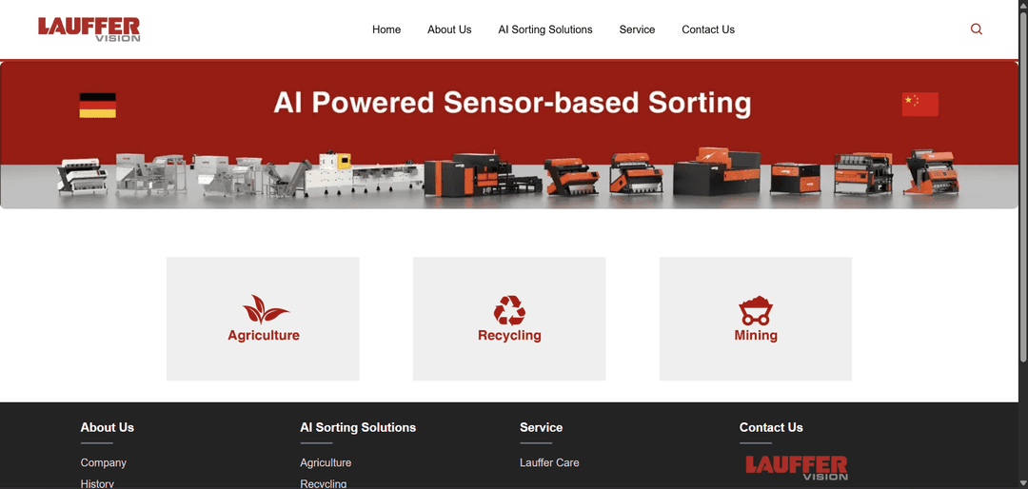This screenshot has width=1028, height=489.
Task: Open the Company footer link
Action: [103, 462]
